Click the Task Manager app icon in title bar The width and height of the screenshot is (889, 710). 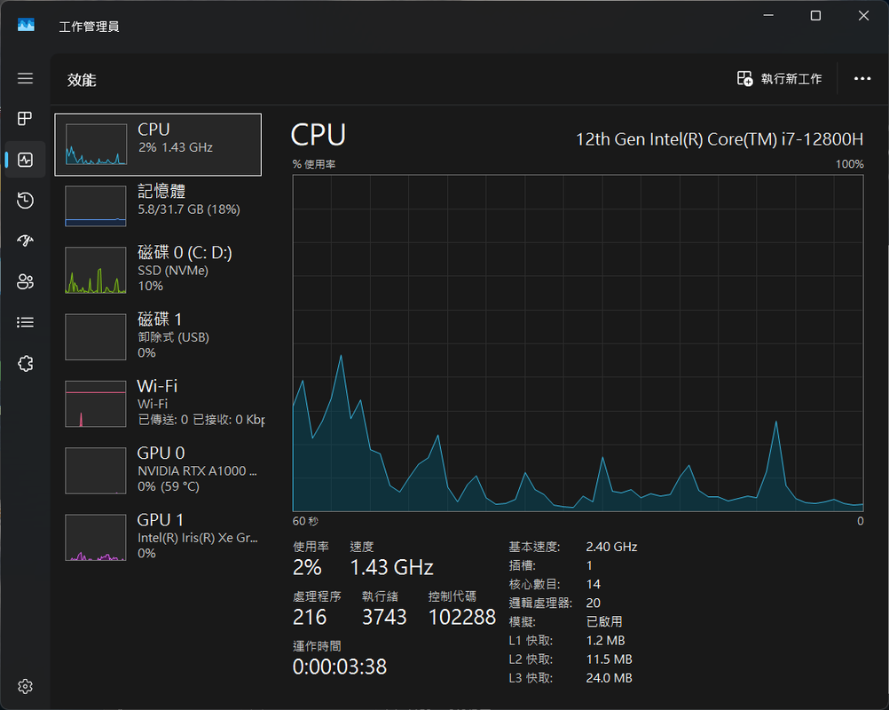tap(26, 25)
